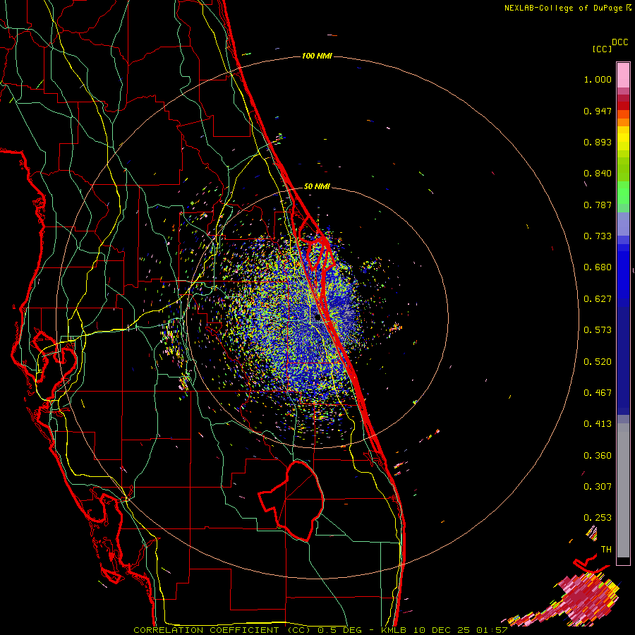Image resolution: width=635 pixels, height=635 pixels.
Task: Click the 10 DEC 25 01:57 timestamp
Action: 459,630
